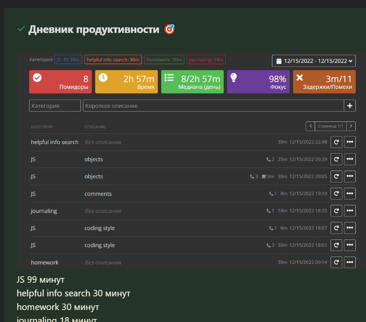Click the break cup icon on JS objects 20:05

pyautogui.click(x=263, y=177)
